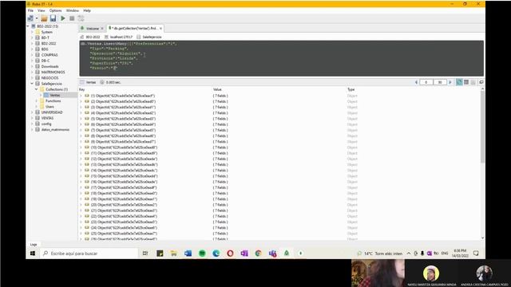
Task: Collapse the SalaEjercicio database node
Action: [x=32, y=84]
